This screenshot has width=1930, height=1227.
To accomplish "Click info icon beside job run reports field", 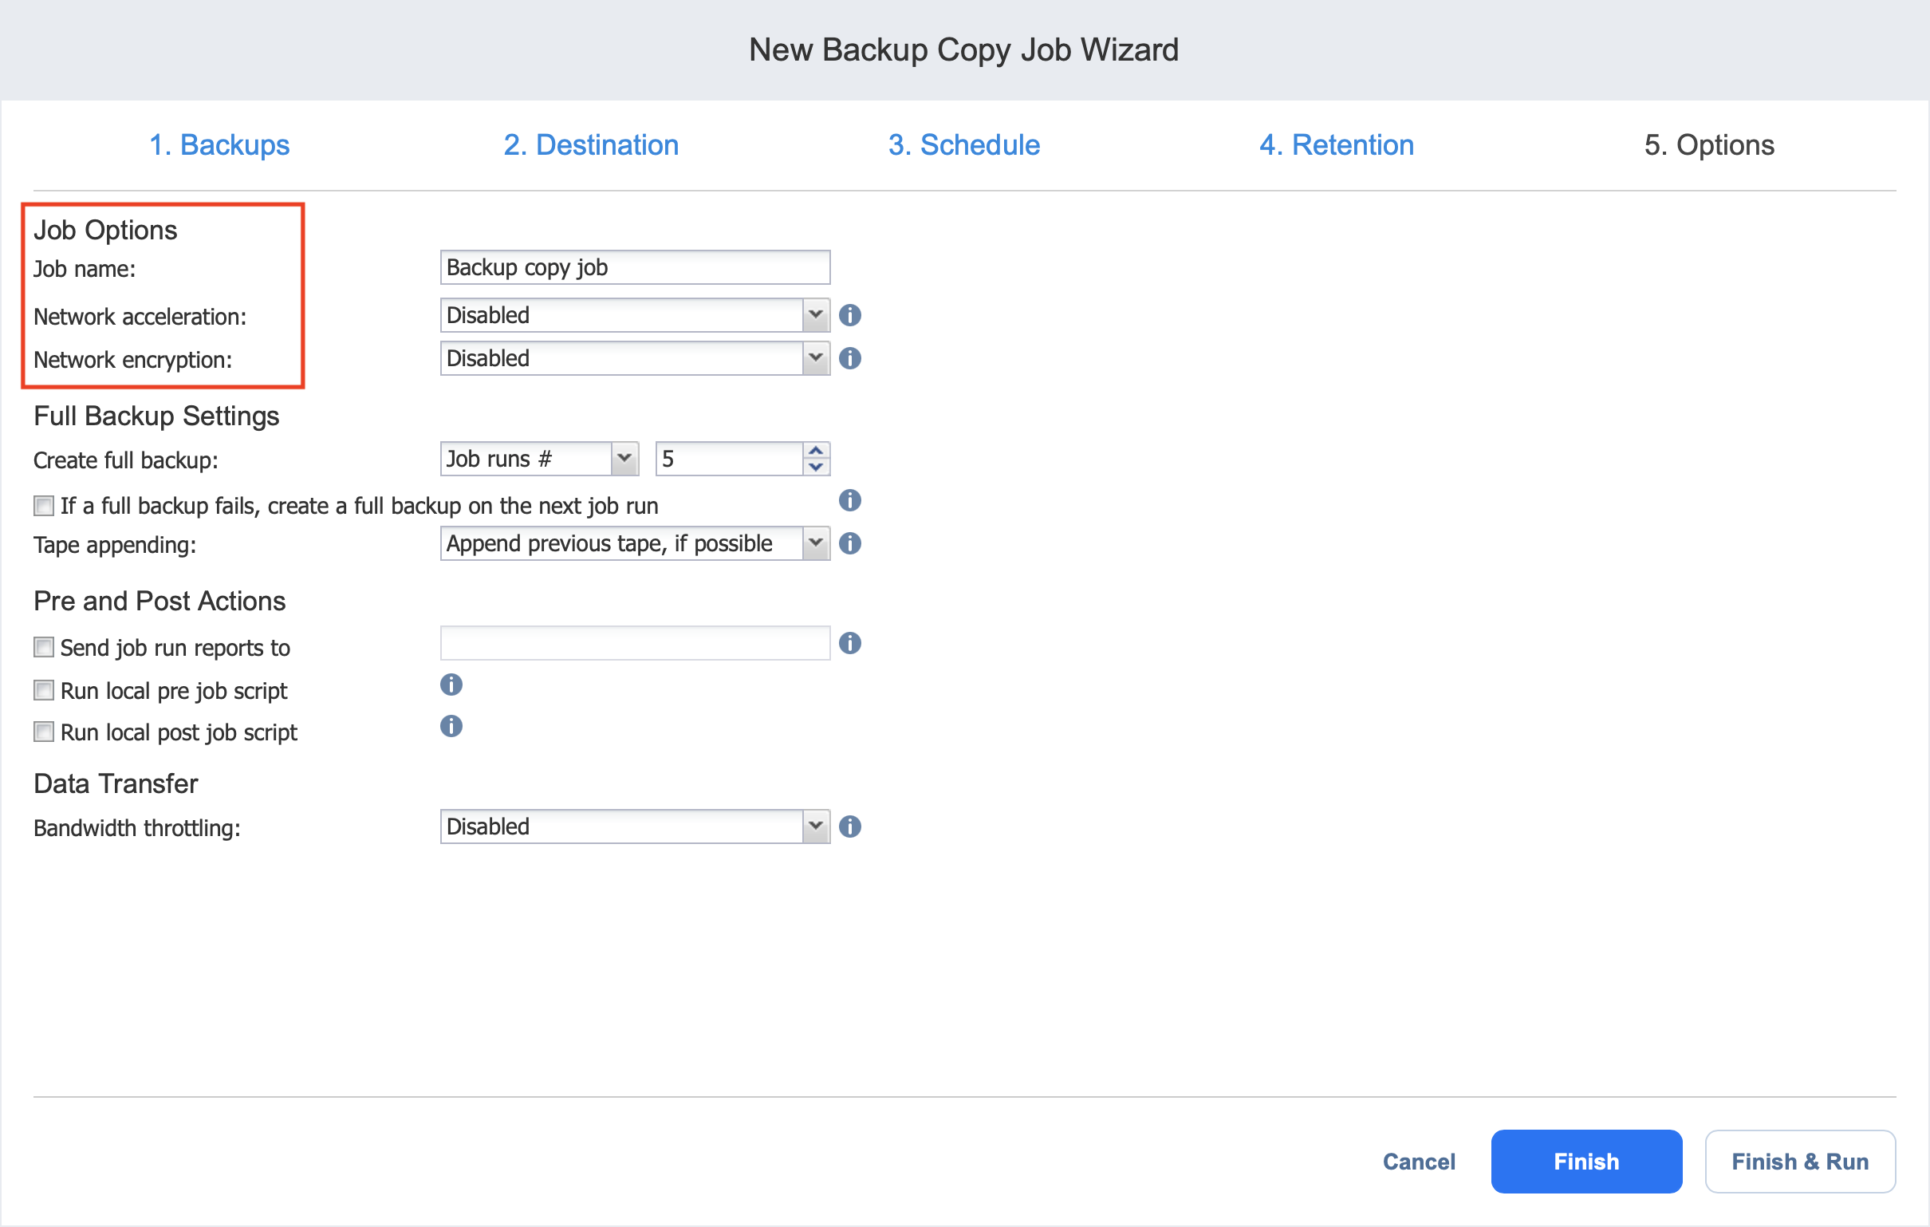I will coord(849,643).
